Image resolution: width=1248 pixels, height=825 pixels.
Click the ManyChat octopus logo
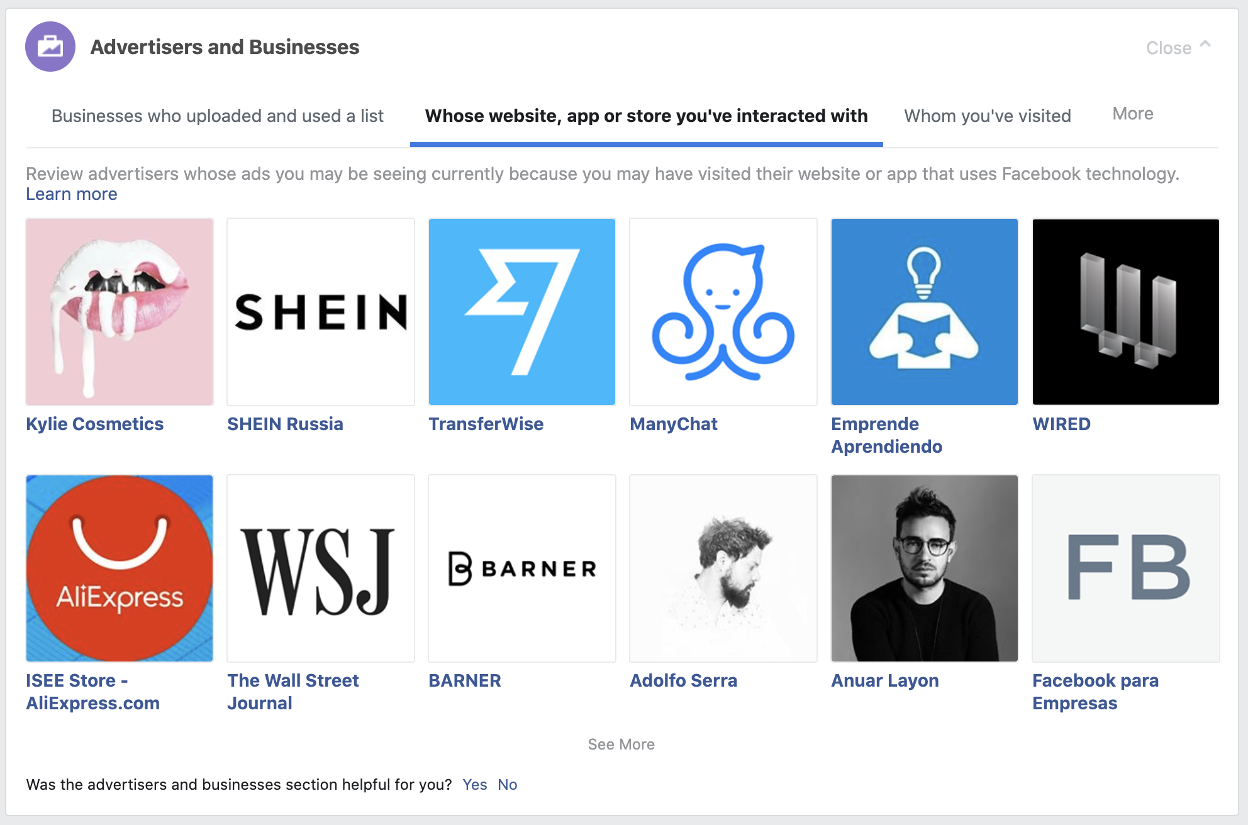point(723,312)
